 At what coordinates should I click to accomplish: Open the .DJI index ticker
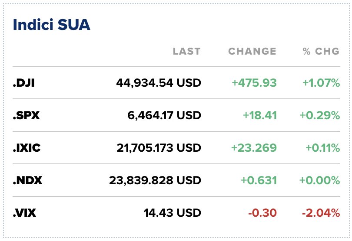point(23,82)
